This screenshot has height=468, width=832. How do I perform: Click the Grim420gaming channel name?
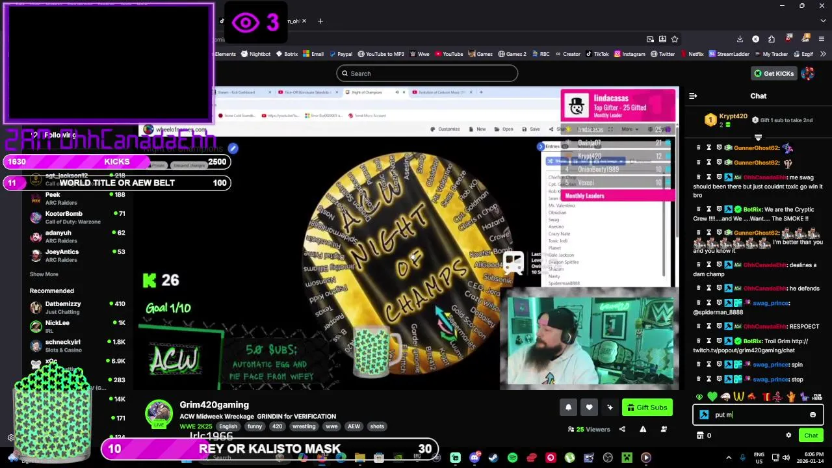[x=214, y=405]
